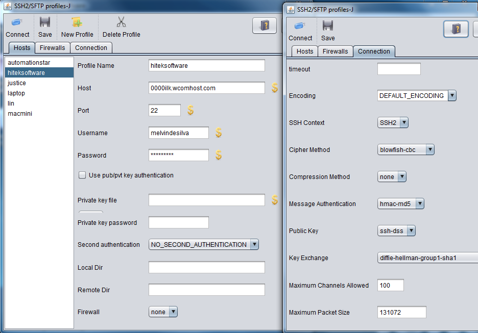This screenshot has height=333, width=478.
Task: Click the dollar icon next to Password field
Action: coord(219,155)
